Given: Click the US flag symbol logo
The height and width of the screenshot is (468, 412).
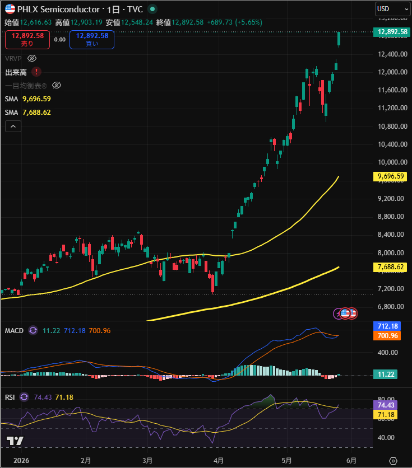Looking at the screenshot, I should tap(10, 10).
